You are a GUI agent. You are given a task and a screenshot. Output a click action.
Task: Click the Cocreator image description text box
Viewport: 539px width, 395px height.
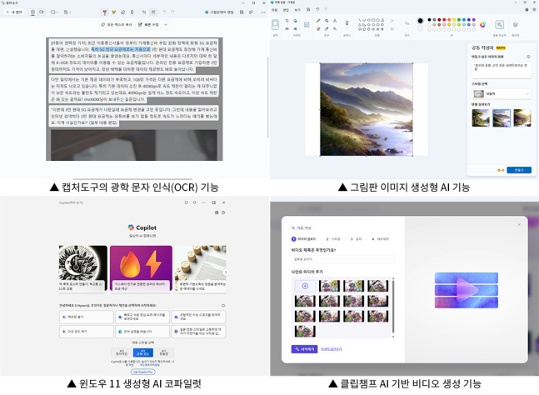point(502,70)
